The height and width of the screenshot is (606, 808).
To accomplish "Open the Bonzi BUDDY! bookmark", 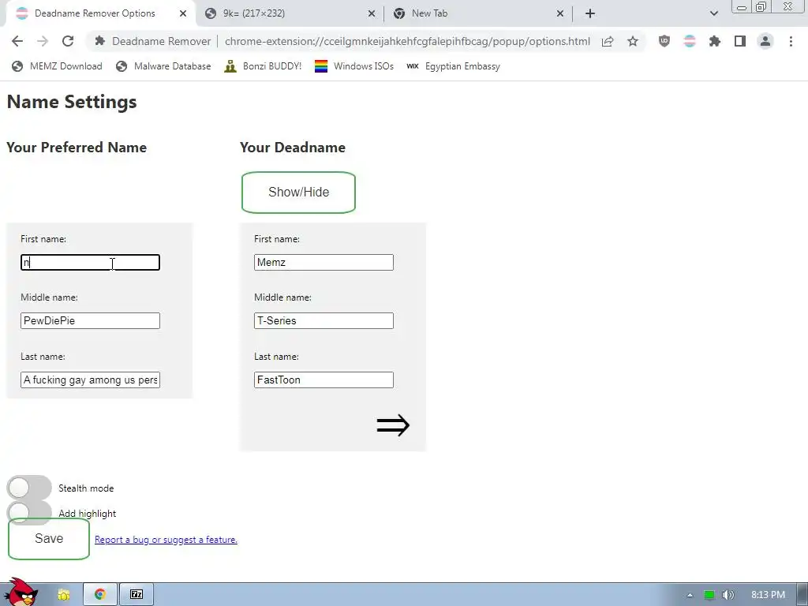I will pos(263,66).
